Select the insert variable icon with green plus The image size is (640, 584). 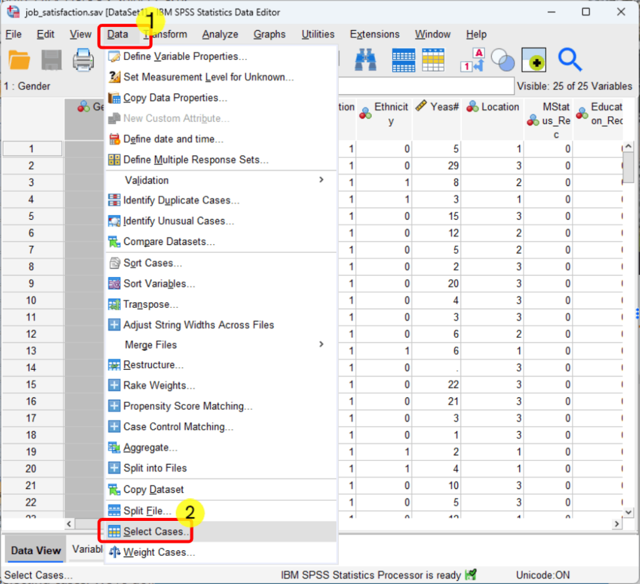(533, 59)
